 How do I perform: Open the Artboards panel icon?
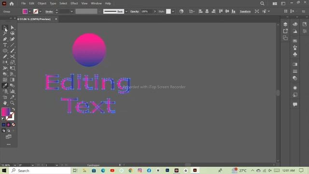[x=285, y=38]
